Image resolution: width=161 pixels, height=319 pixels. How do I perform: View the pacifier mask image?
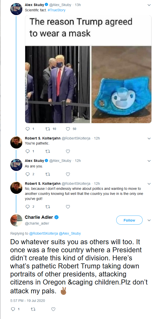pos(121,85)
